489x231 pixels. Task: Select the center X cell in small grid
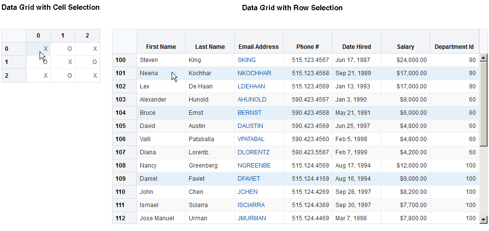click(x=63, y=62)
